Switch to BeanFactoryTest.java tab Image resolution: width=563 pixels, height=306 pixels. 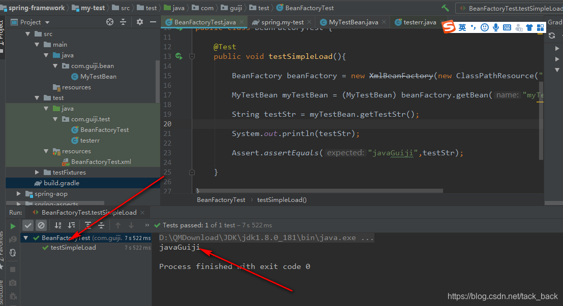(204, 22)
